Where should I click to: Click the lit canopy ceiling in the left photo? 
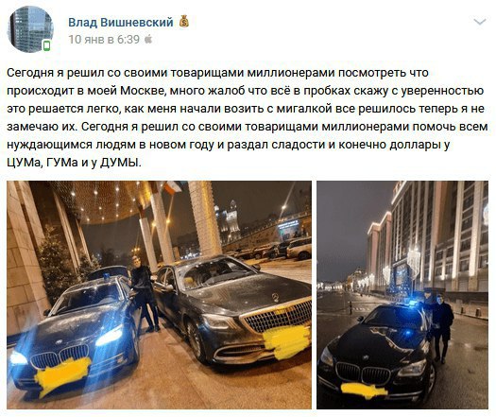[x=104, y=200]
